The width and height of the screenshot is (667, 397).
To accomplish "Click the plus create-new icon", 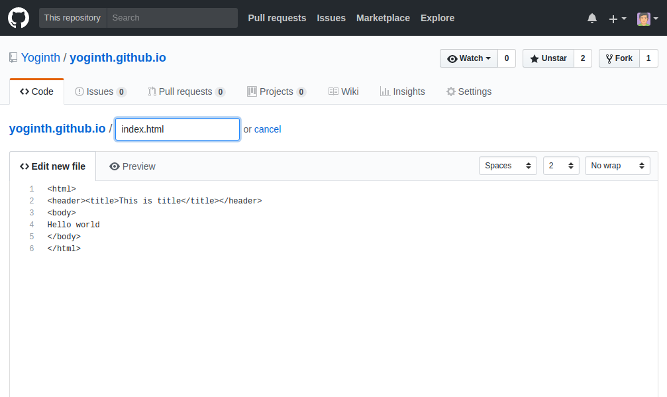I will (617, 19).
